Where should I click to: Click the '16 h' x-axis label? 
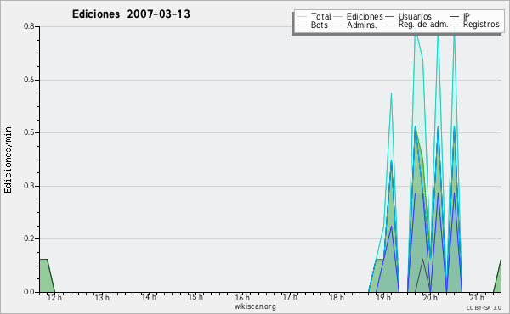(242, 298)
